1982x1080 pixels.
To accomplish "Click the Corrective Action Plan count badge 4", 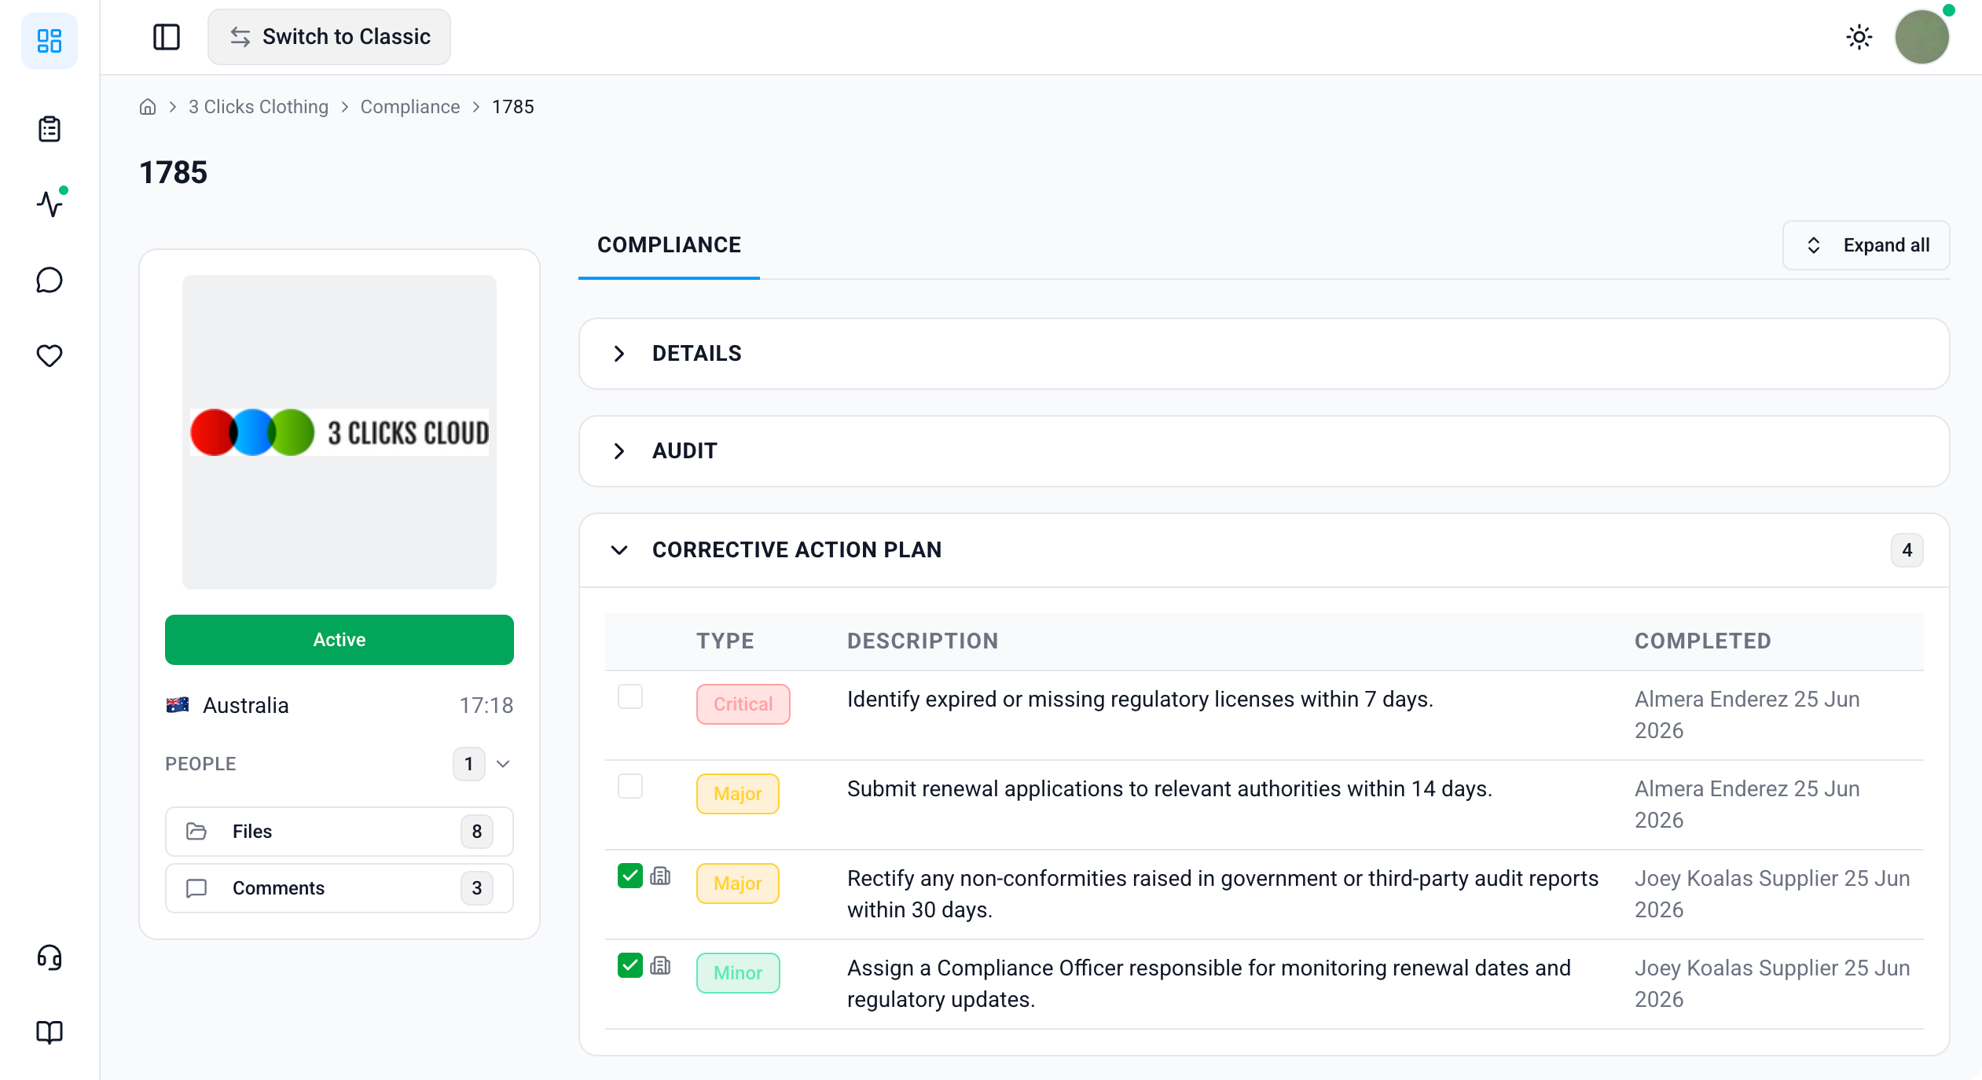I will 1907,550.
